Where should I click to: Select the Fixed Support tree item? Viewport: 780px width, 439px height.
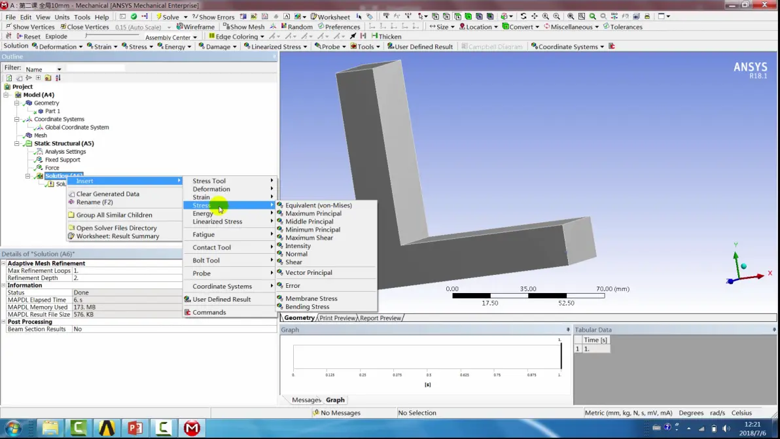[x=63, y=160]
